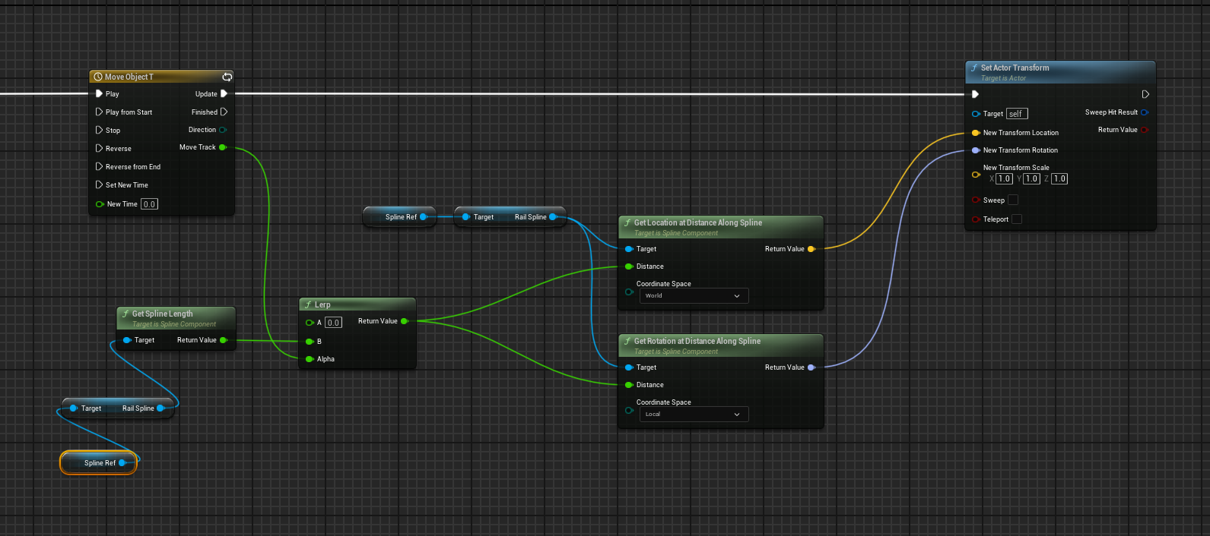
Task: Click the Lerp A input pin
Action: [310, 323]
